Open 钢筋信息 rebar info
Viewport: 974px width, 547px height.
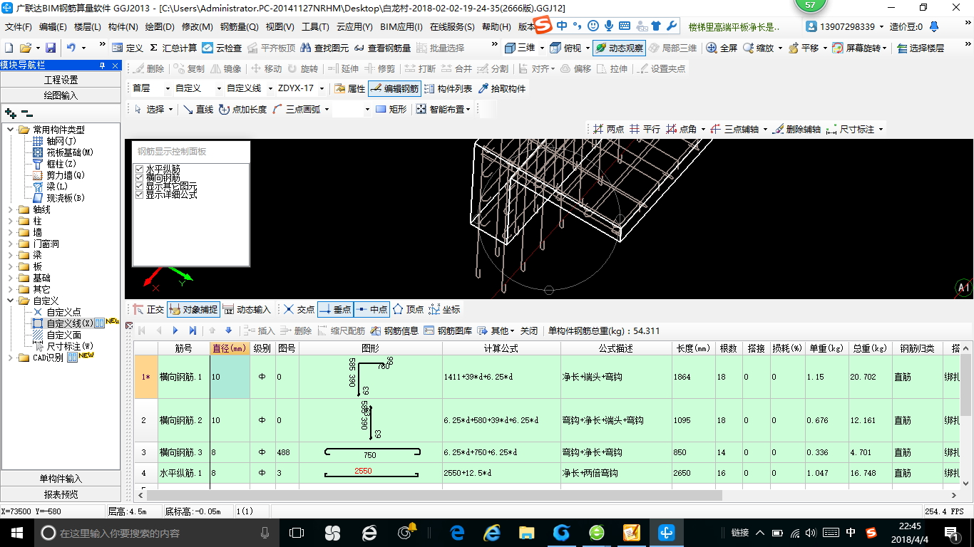click(x=394, y=330)
